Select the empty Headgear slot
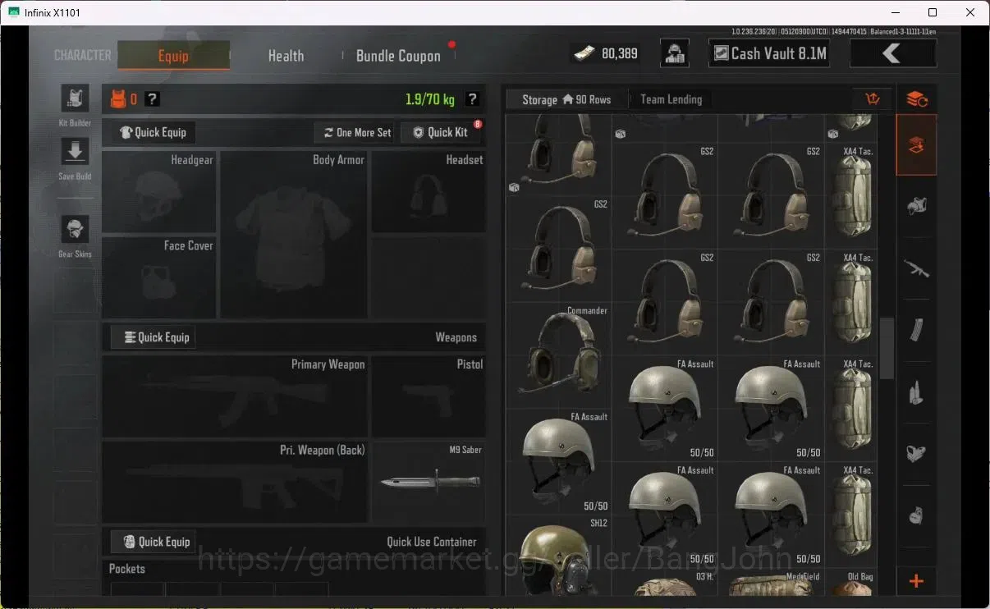The image size is (990, 609). point(159,191)
